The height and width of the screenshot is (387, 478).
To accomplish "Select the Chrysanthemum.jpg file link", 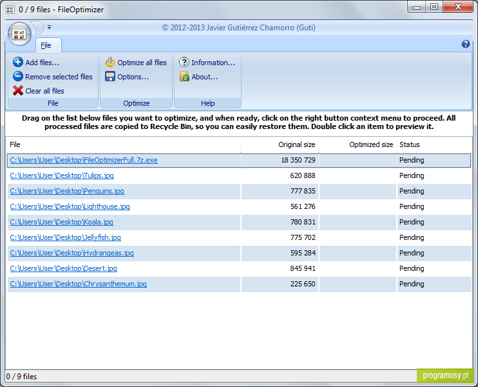I will click(79, 284).
